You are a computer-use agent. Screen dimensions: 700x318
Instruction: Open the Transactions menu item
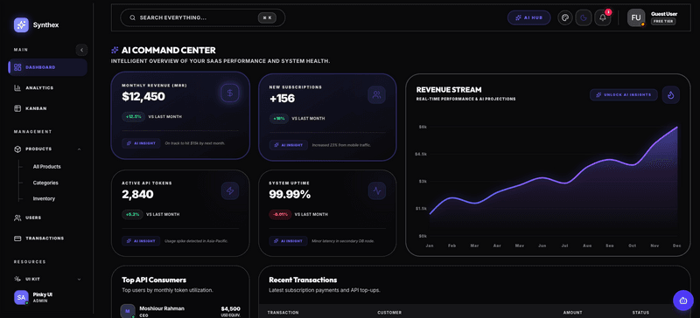48,238
